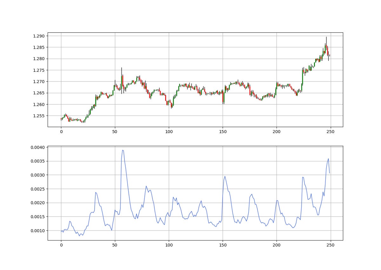Click the 0.0040 peak on the volatility line
This screenshot has height=270, width=381.
point(123,151)
